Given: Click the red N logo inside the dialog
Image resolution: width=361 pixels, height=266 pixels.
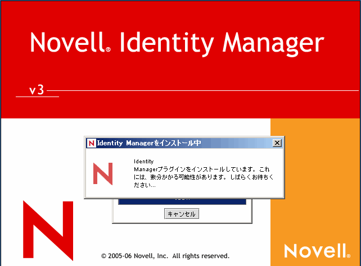Looking at the screenshot, I should pos(103,173).
